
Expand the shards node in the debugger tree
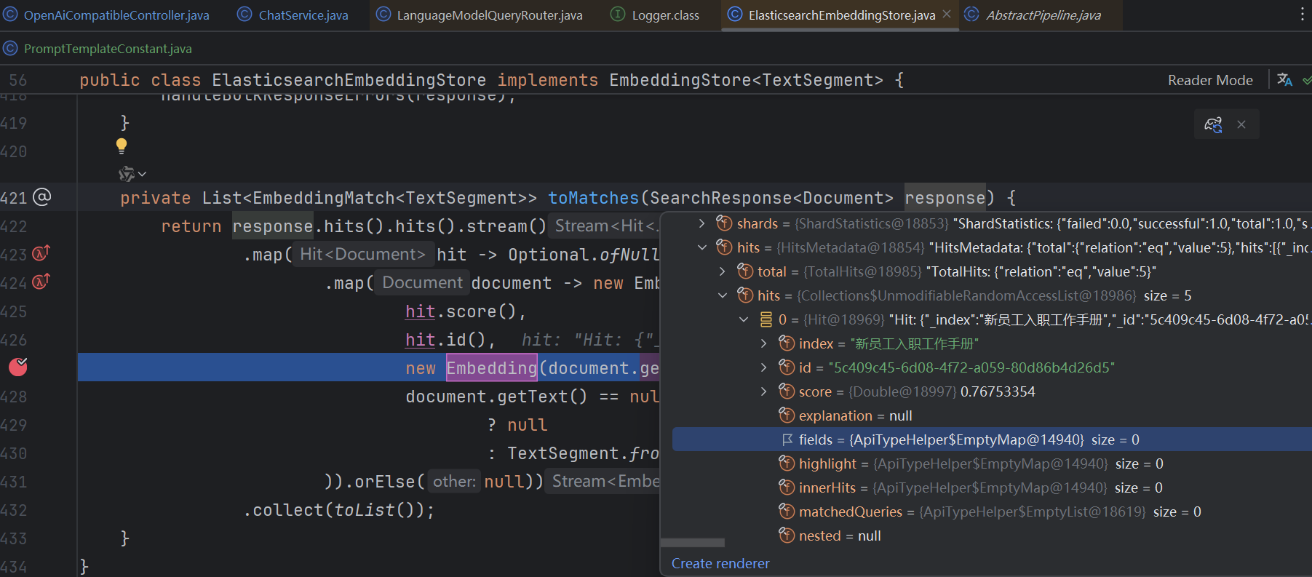[x=701, y=223]
